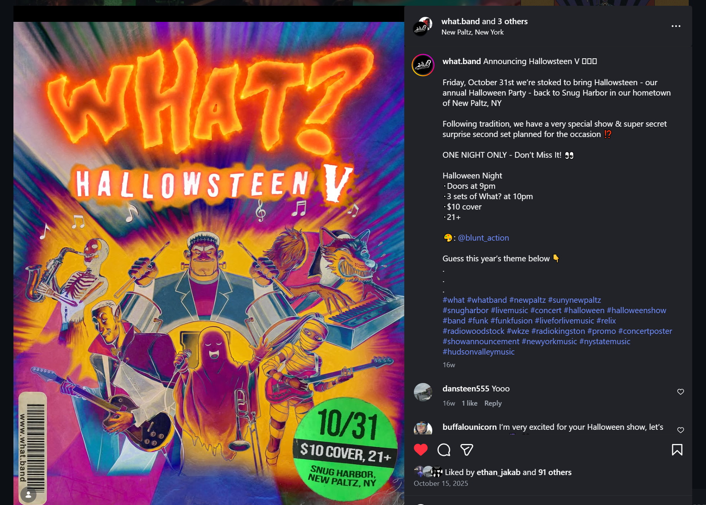This screenshot has height=505, width=706.
Task: Open ethan_jakab's profile from likes
Action: click(498, 472)
